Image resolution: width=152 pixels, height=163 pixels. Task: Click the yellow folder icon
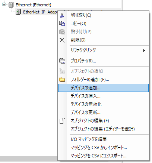pyautogui.click(x=62, y=80)
